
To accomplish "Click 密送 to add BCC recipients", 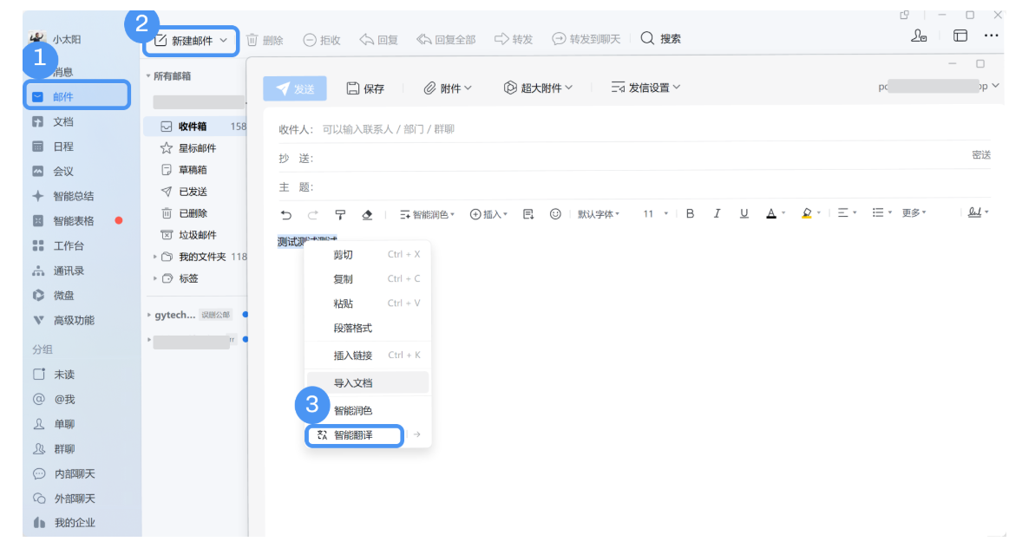I will pos(980,153).
